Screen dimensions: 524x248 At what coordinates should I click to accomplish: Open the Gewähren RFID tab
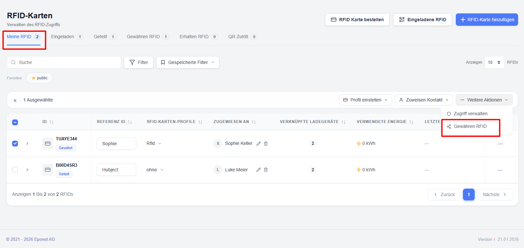(x=148, y=37)
